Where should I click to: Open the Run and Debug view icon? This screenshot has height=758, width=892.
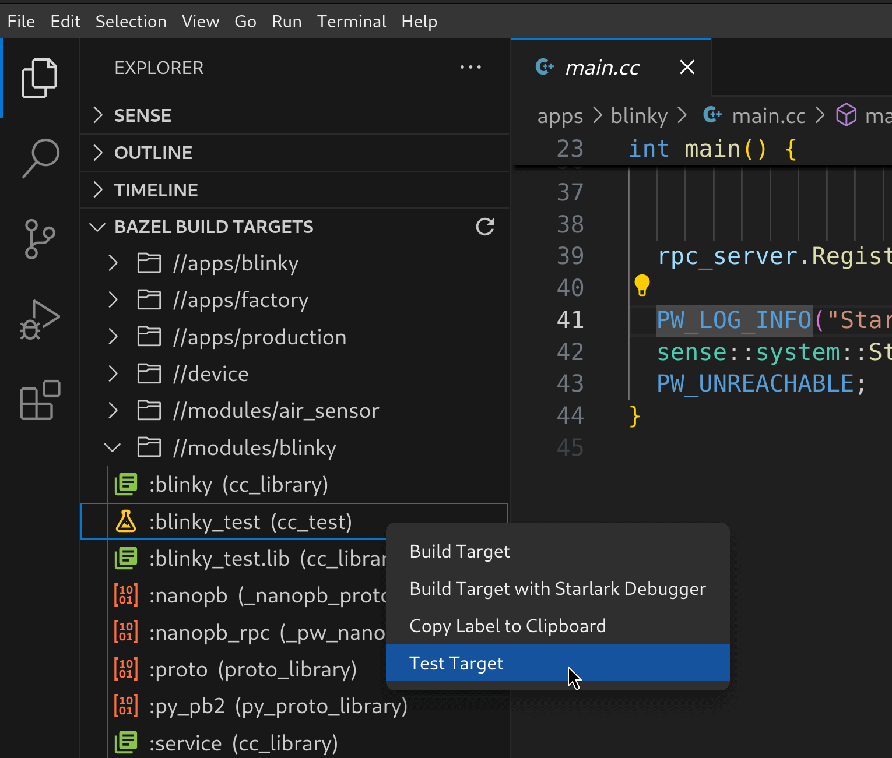[40, 319]
